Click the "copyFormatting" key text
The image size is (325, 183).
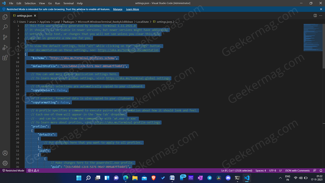point(44,102)
